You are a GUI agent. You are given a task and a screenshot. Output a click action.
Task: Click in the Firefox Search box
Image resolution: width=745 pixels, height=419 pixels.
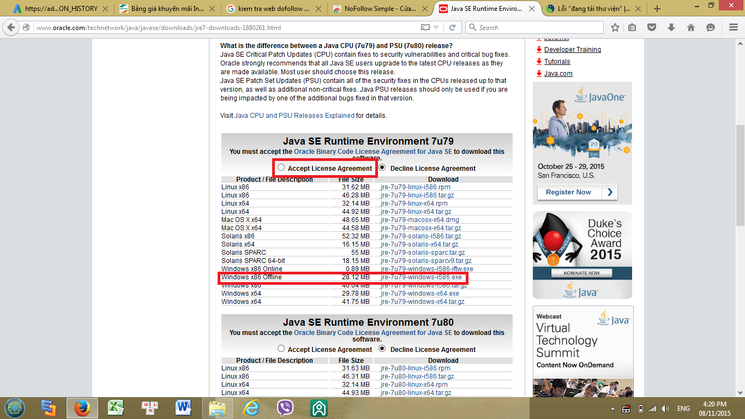(537, 27)
